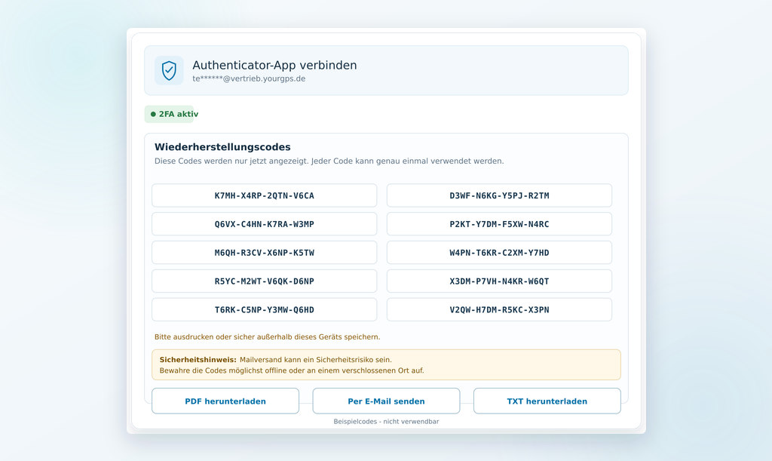Click the masked email te******@vertrieb.yourgps.de
Viewport: 772px width, 461px height.
249,78
